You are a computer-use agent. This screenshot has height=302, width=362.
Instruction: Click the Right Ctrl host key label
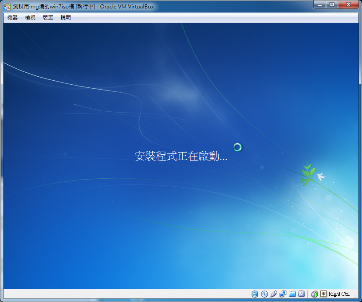point(339,294)
